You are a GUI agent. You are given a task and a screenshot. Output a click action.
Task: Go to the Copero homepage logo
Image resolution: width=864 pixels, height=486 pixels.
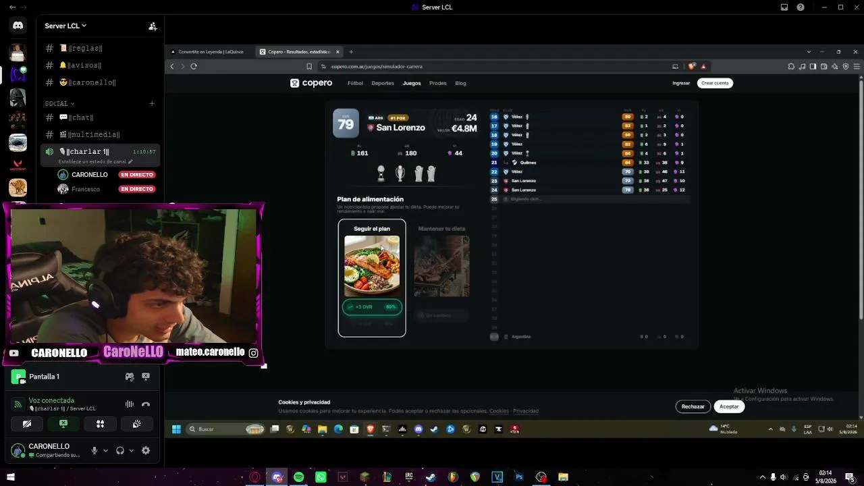311,83
